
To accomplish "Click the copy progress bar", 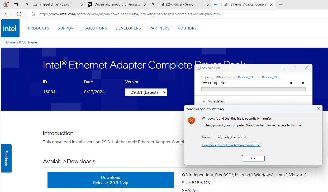I will [x=253, y=90].
